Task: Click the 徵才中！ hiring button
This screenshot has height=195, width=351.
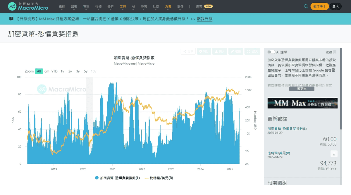Action: (x=320, y=6)
